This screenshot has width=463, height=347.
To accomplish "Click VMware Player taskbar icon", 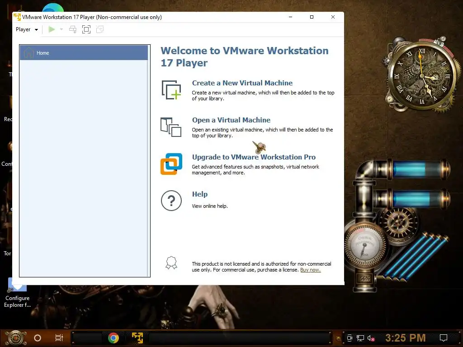I will pos(137,338).
